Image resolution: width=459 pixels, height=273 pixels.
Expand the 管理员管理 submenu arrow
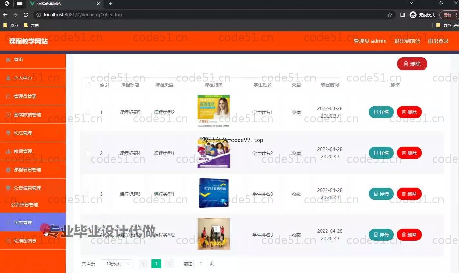(58, 96)
